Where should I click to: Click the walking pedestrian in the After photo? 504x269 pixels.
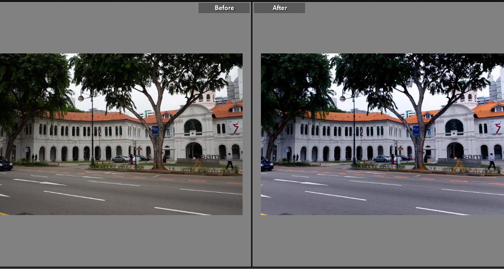491,161
